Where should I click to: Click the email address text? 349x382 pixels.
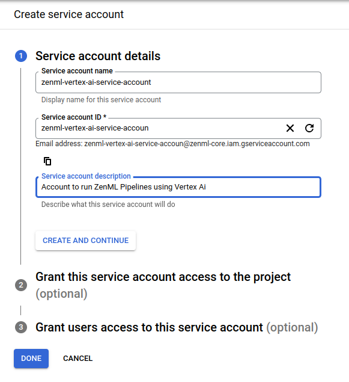click(x=172, y=144)
